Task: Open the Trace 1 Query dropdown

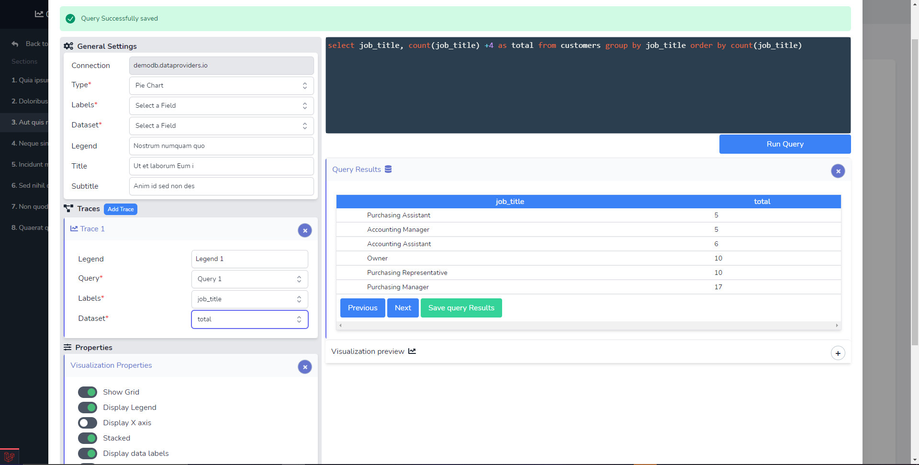Action: (249, 279)
